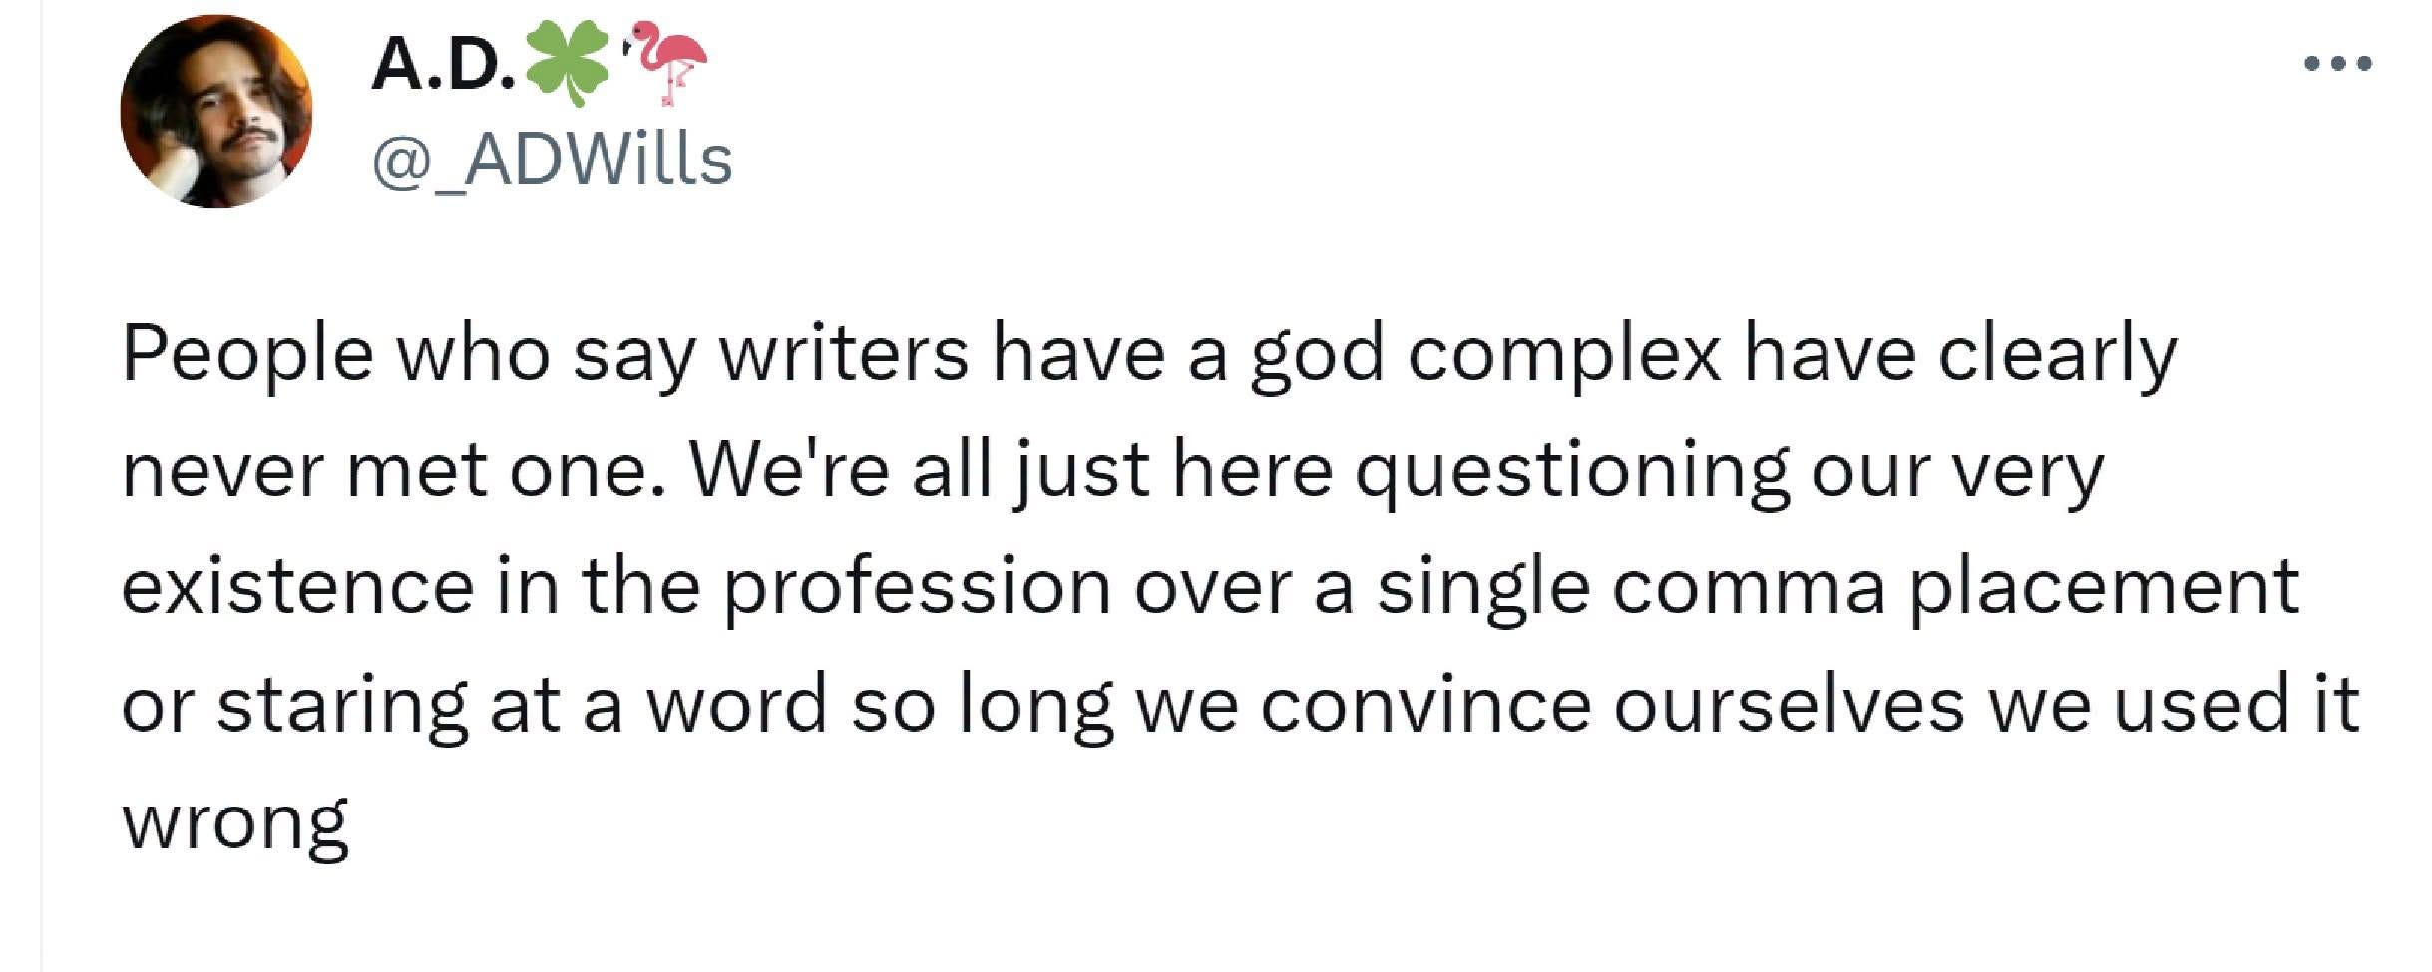
Task: Click the word "profession" in the tweet
Action: (917, 588)
